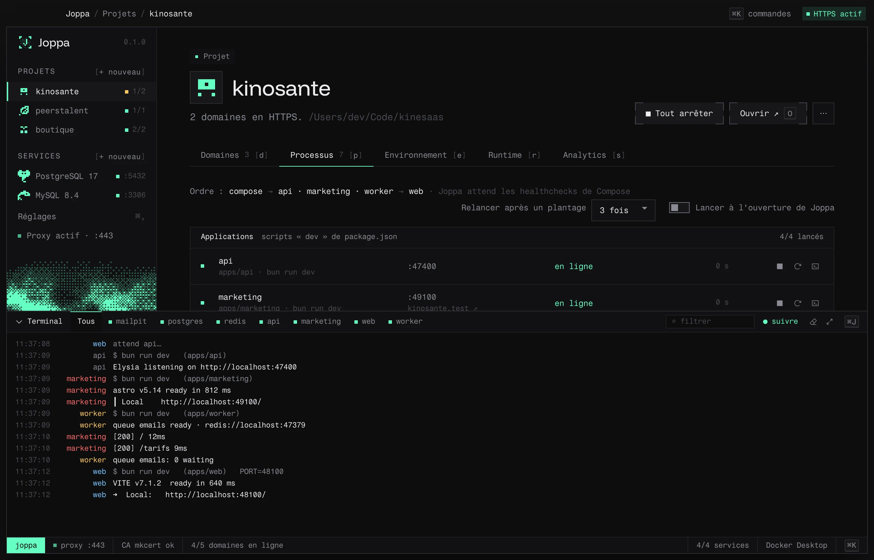
Task: Click Projets in the breadcrumb
Action: pos(119,14)
